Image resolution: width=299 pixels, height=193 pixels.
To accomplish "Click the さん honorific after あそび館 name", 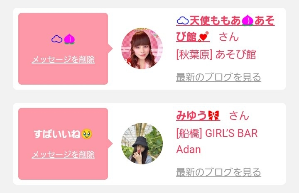I will coord(229,37).
